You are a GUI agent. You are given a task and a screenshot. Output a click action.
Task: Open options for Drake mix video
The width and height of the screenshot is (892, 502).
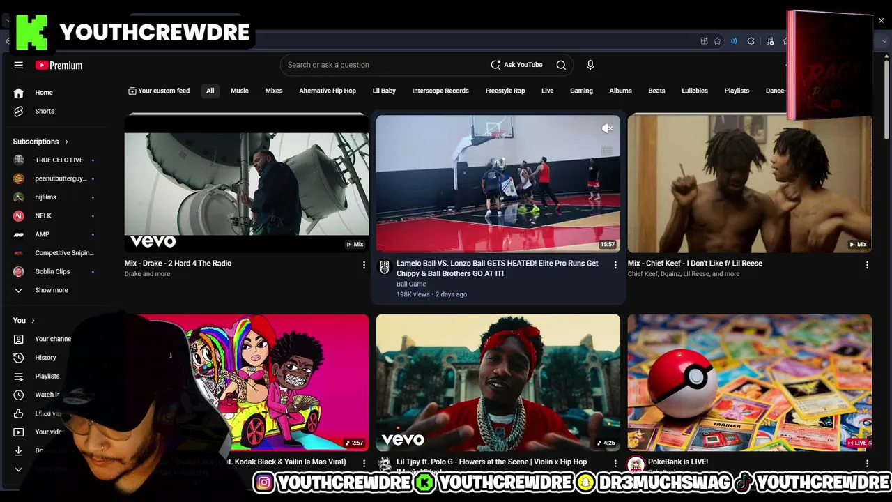point(364,265)
